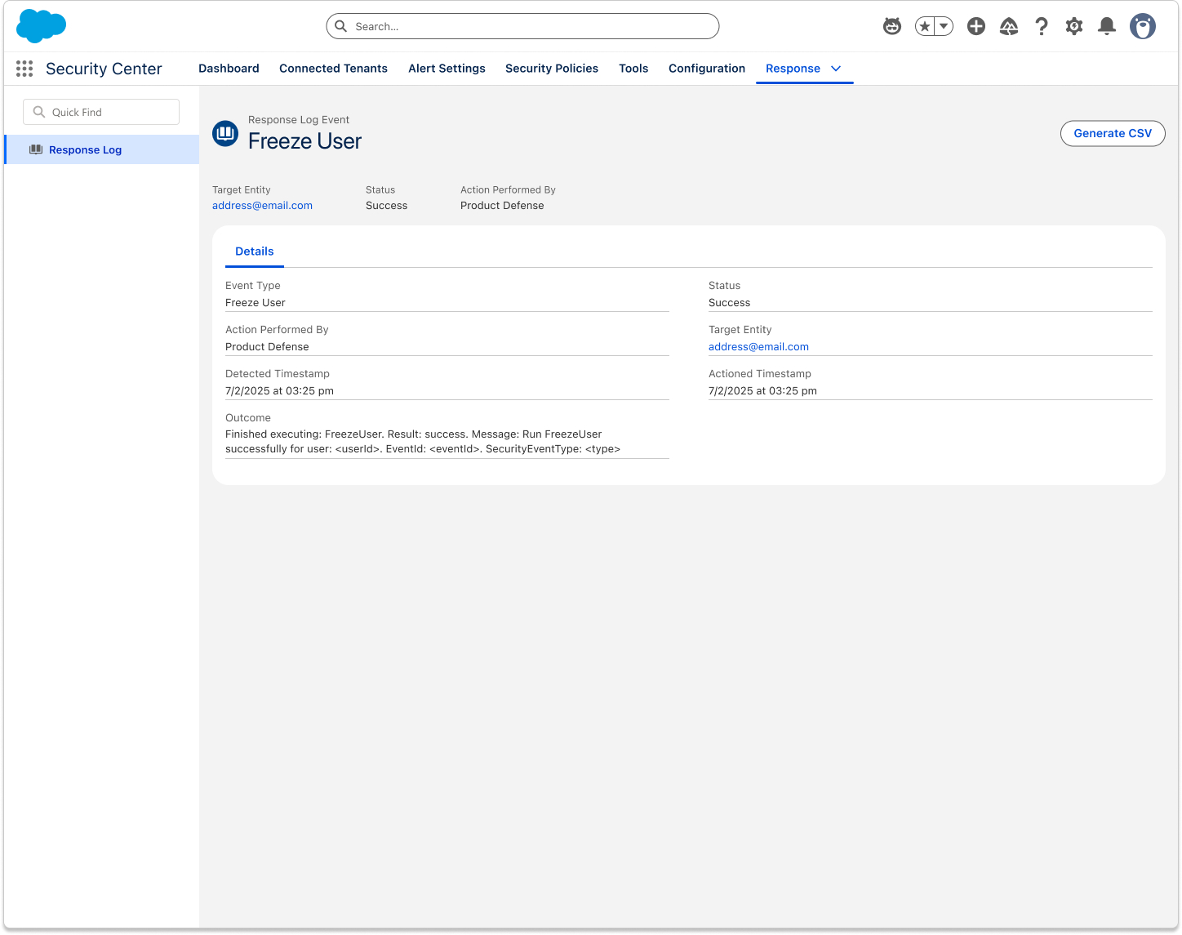Open the Connected Tenants tab
The width and height of the screenshot is (1182, 935).
[x=333, y=69]
